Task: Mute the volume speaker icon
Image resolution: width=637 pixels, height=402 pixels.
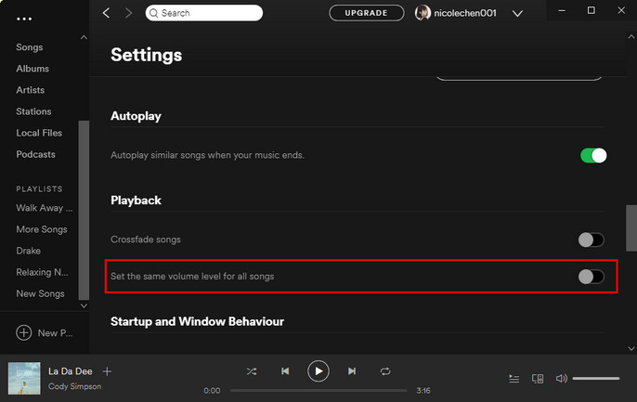Action: tap(561, 379)
